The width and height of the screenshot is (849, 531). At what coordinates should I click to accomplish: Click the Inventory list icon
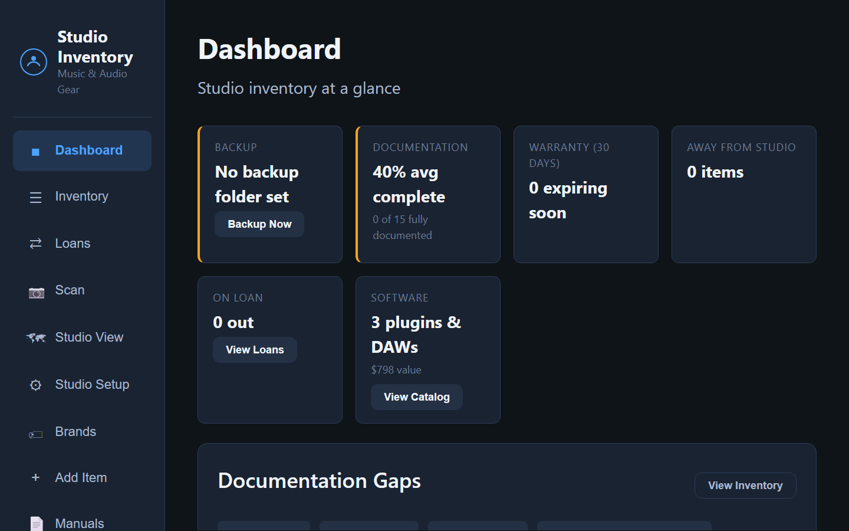(35, 198)
